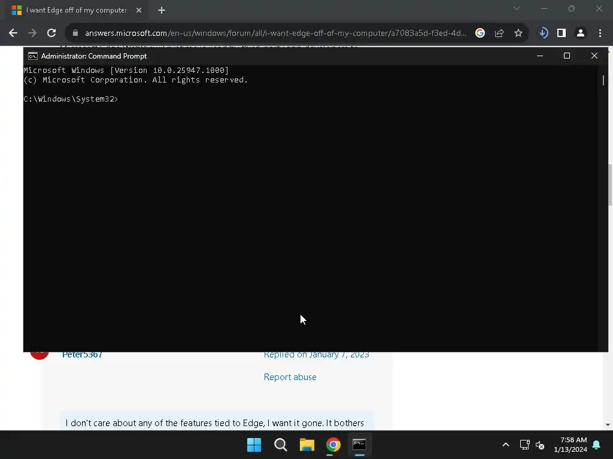Close the Command Prompt window
This screenshot has width=613, height=459.
point(594,56)
